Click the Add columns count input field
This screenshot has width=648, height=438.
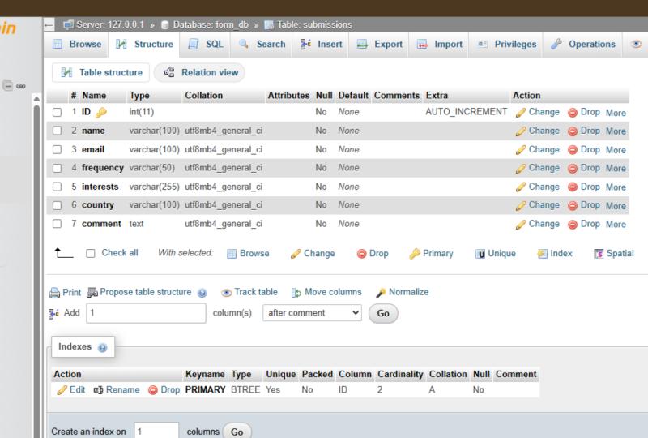coord(146,313)
